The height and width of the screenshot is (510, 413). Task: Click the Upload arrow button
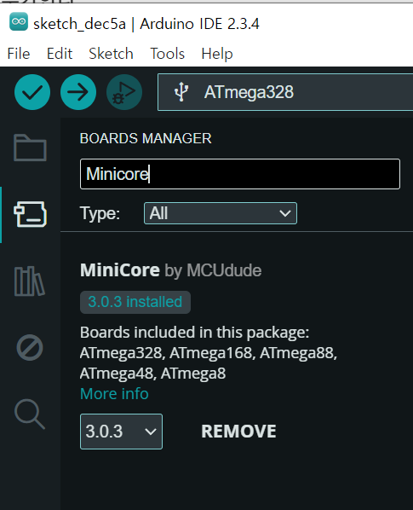click(78, 92)
